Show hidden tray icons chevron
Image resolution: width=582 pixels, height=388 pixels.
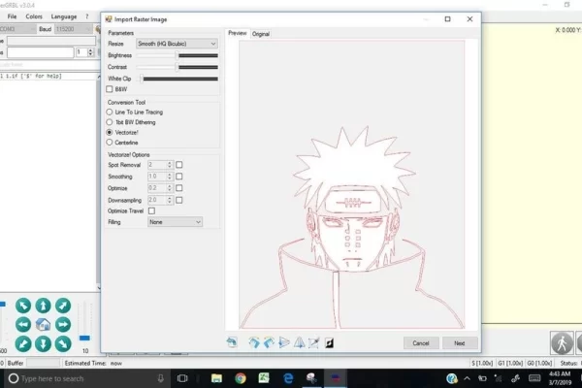467,378
